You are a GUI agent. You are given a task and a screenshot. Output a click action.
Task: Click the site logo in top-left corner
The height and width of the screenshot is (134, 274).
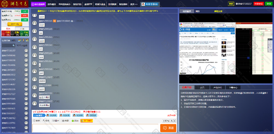point(15,4)
